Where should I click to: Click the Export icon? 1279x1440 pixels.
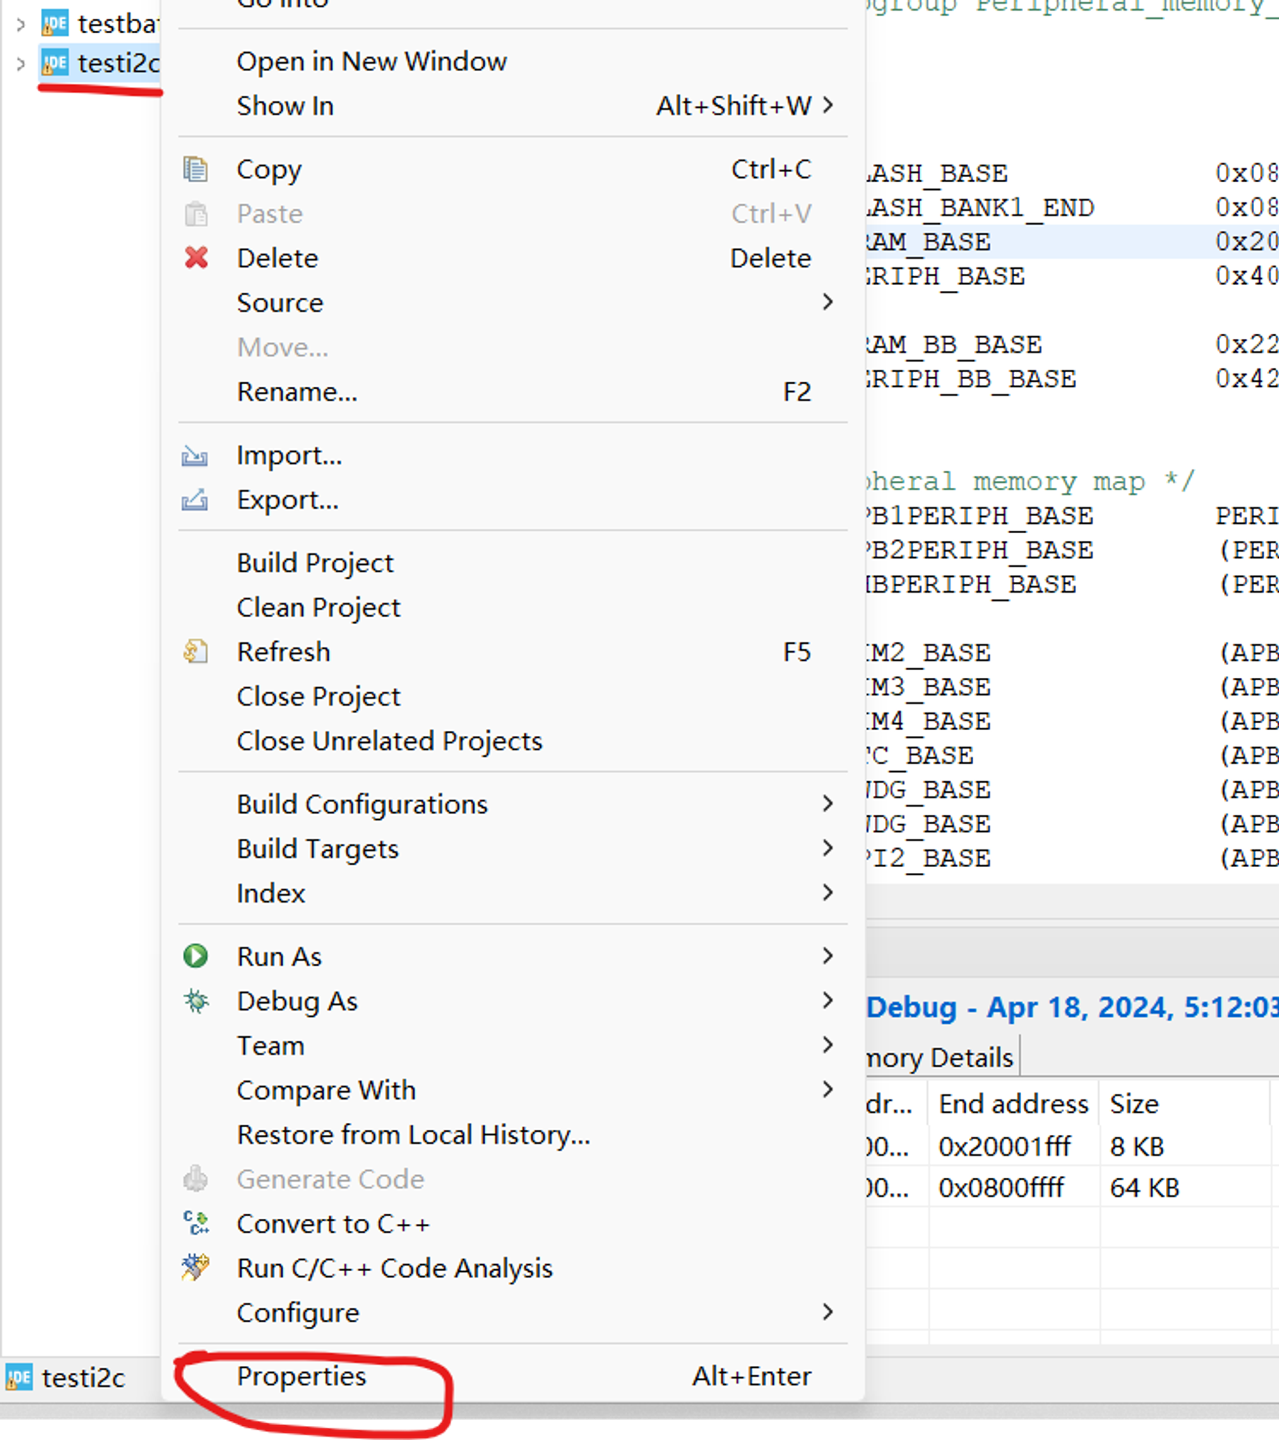point(194,500)
